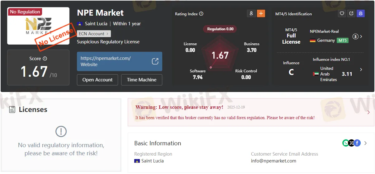
Task: Click the MT5 green badge
Action: [343, 41]
